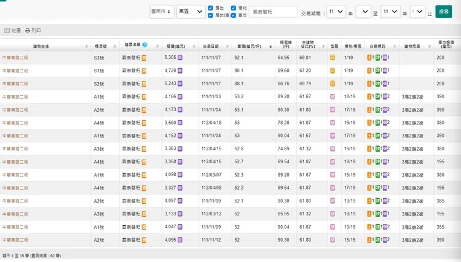This screenshot has width=461, height=262.
Task: Open the 臺南市 city dropdown
Action: tap(161, 12)
